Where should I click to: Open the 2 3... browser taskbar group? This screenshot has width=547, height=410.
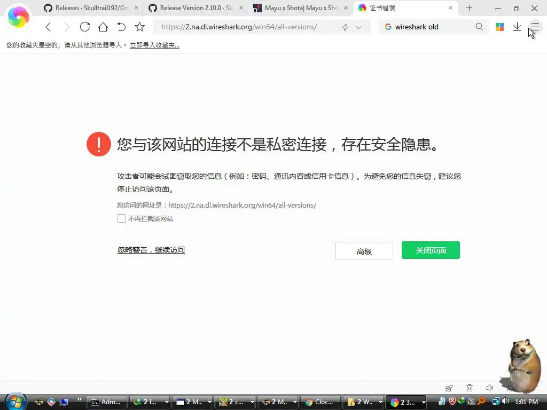pos(406,402)
